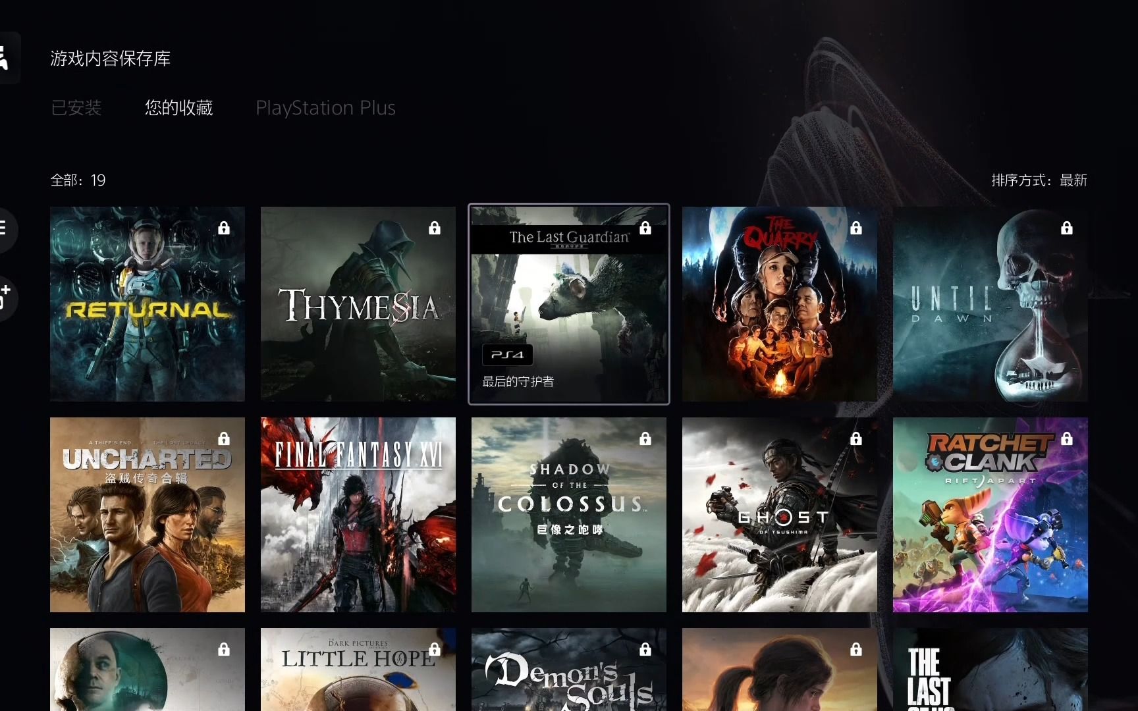Click the lock icon on Uncharted
The height and width of the screenshot is (711, 1138).
click(224, 438)
